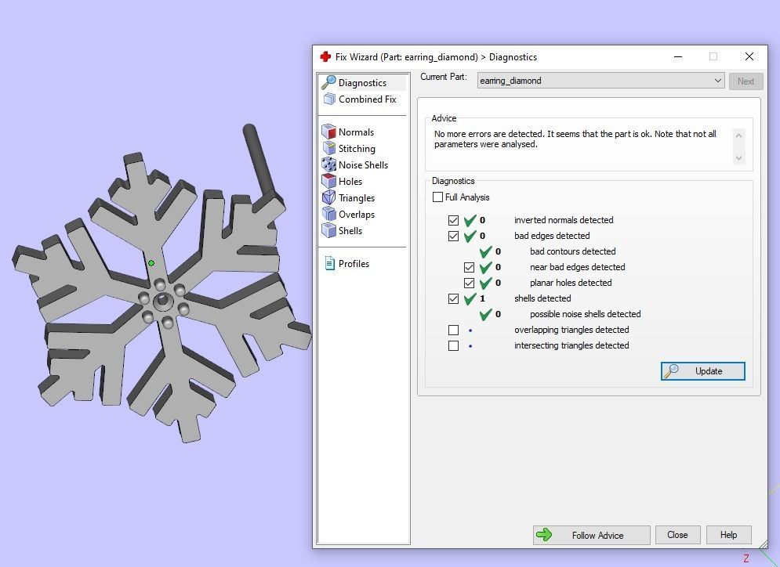The height and width of the screenshot is (567, 780).
Task: Minimize the Fix Wizard window
Action: (x=677, y=56)
